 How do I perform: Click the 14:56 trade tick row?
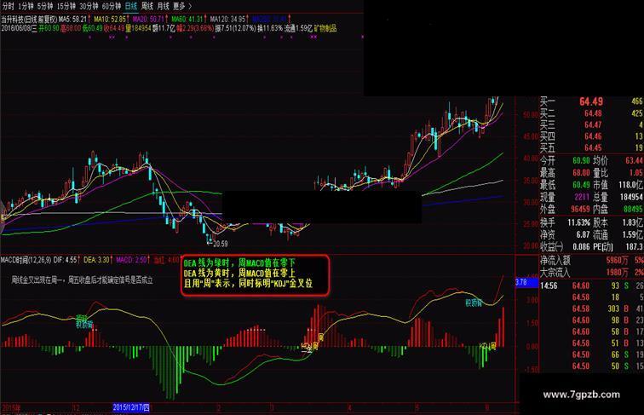591,285
